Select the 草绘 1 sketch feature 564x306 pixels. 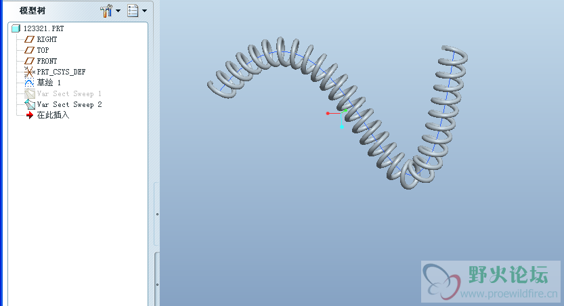(x=49, y=83)
